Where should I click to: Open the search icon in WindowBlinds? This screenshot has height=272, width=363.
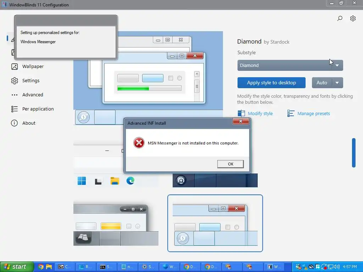coord(340,18)
